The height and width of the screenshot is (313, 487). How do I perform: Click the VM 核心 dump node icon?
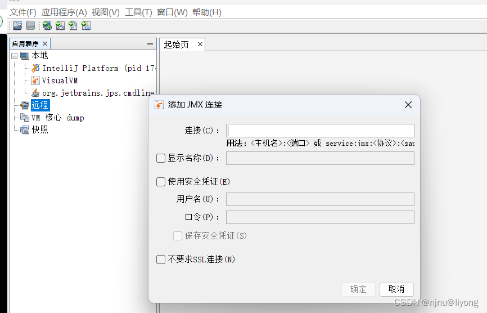[x=25, y=118]
